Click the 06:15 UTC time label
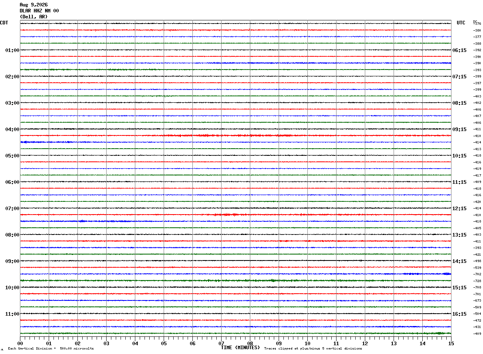Screen dimensions: 483x354 tap(459, 50)
